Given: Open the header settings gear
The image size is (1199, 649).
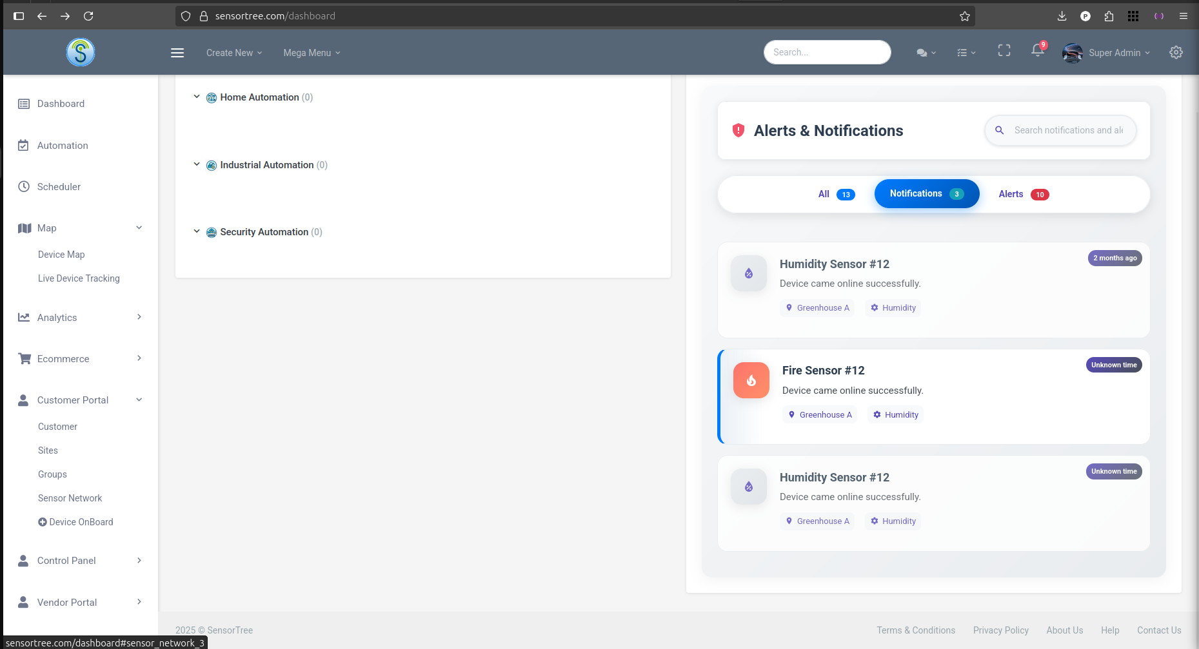Looking at the screenshot, I should pos(1176,52).
